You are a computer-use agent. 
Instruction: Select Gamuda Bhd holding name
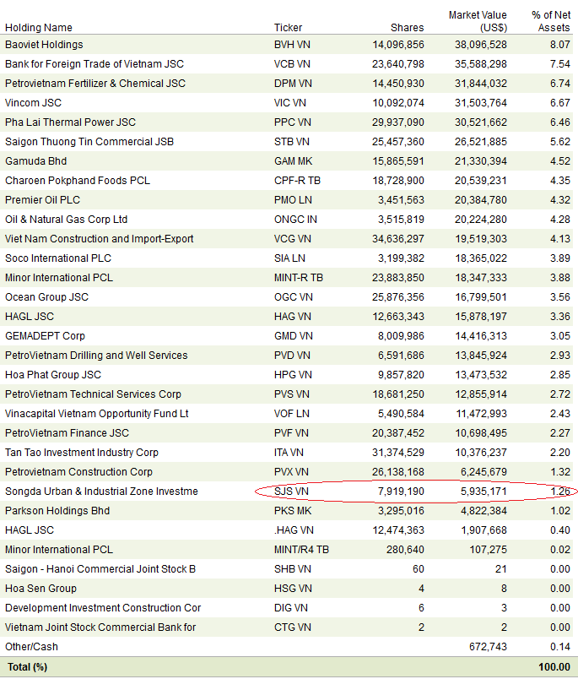[x=35, y=161]
